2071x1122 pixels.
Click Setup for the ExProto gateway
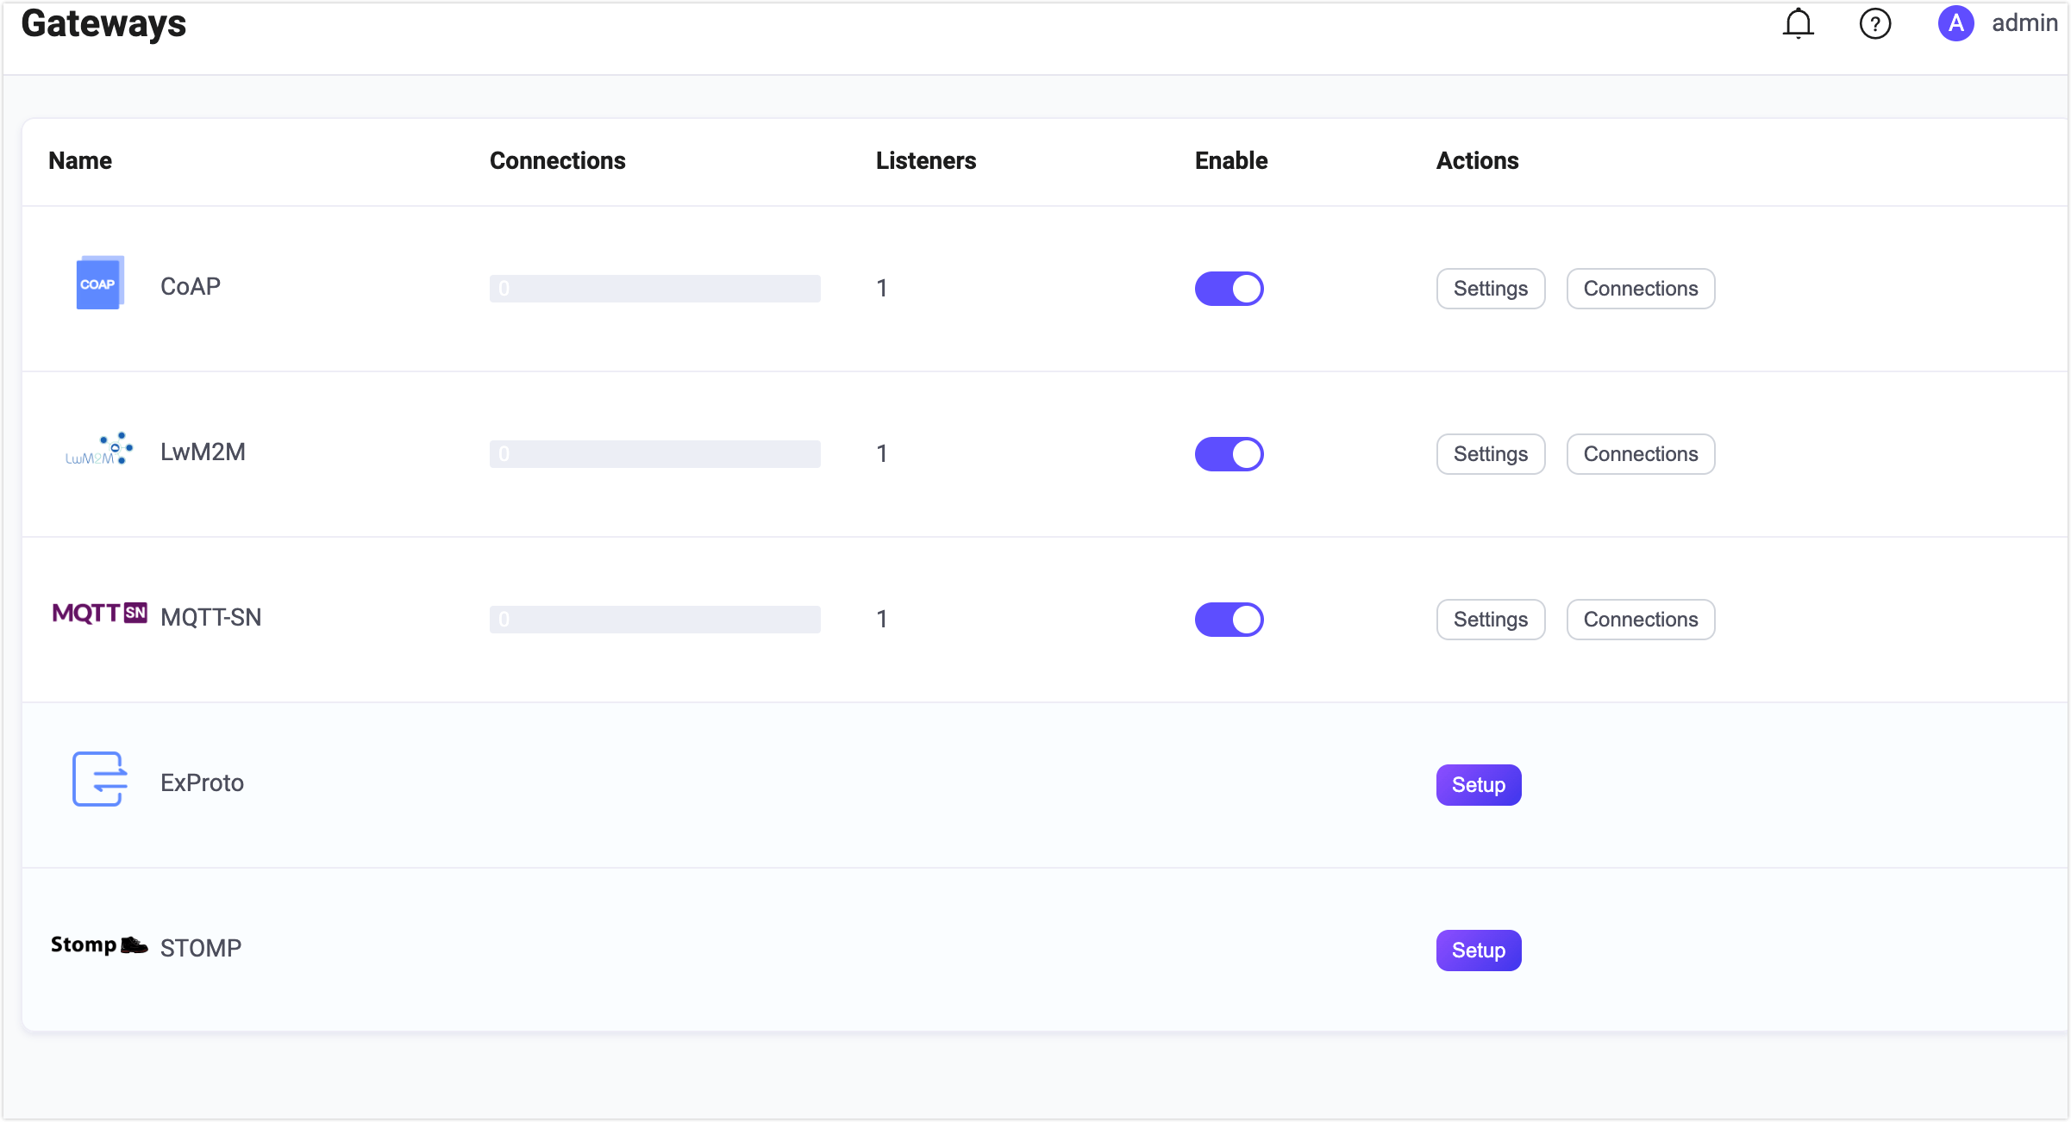pos(1478,785)
